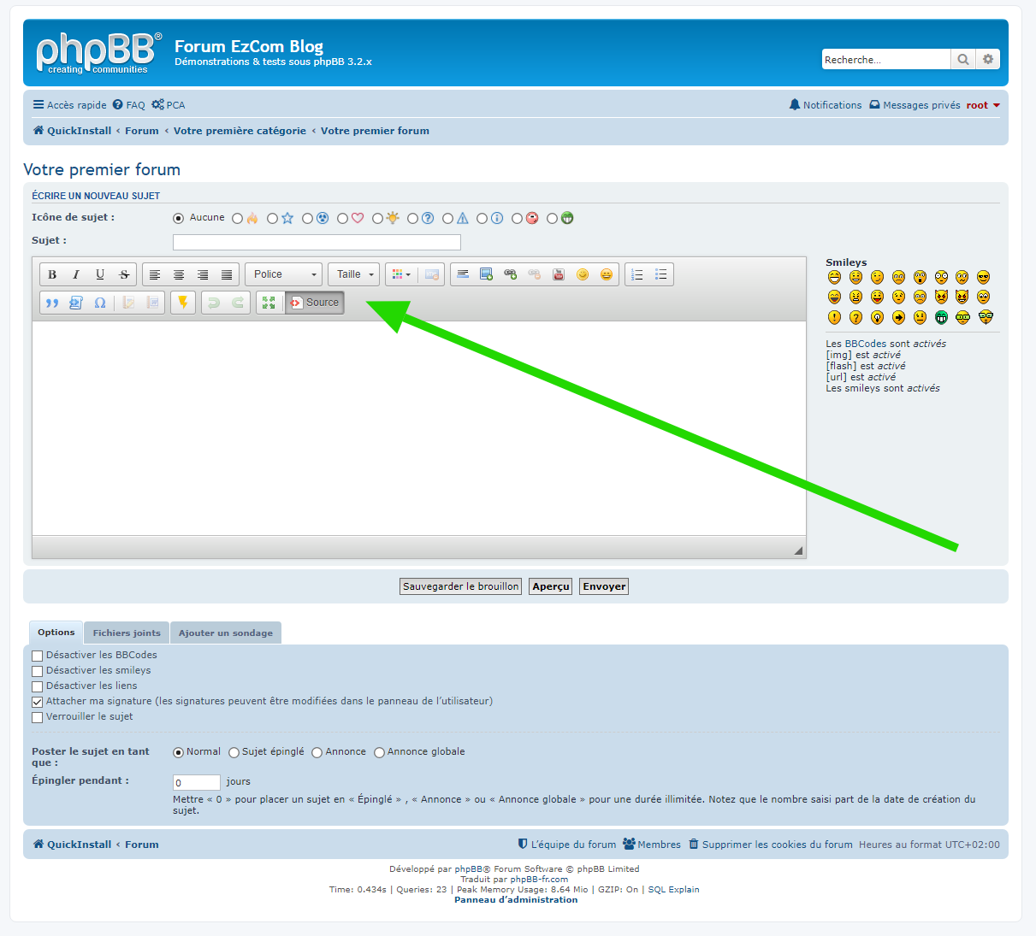1036x936 pixels.
Task: Center-align the text
Action: [x=179, y=274]
